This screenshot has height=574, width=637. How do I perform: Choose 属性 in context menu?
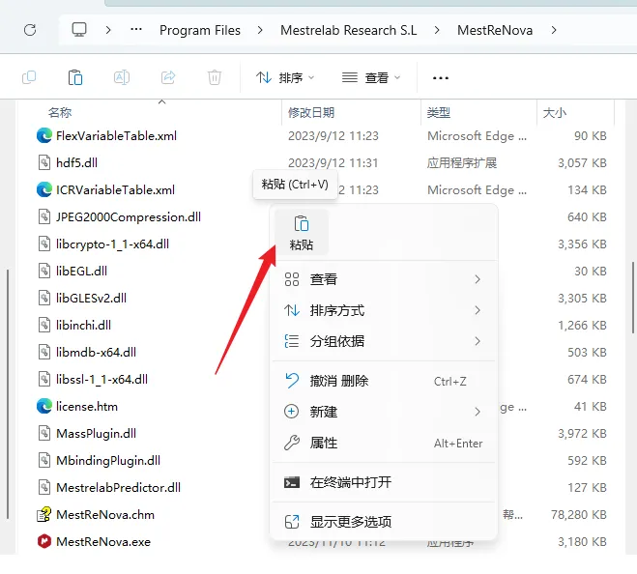click(x=384, y=443)
